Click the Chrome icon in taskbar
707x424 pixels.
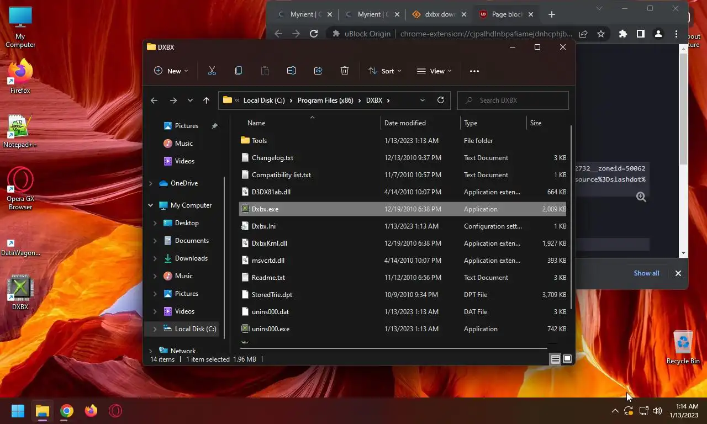pos(67,411)
